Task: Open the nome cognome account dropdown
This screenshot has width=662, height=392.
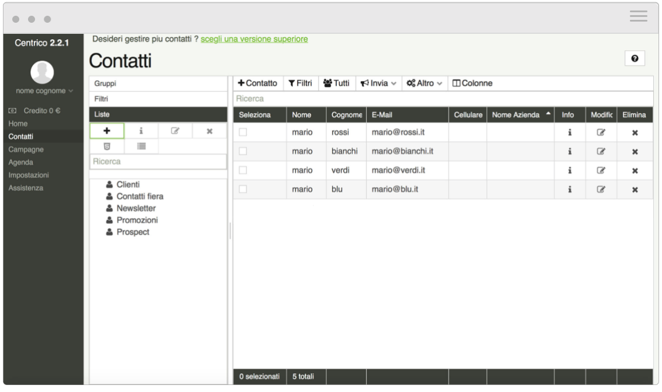Action: click(x=44, y=90)
